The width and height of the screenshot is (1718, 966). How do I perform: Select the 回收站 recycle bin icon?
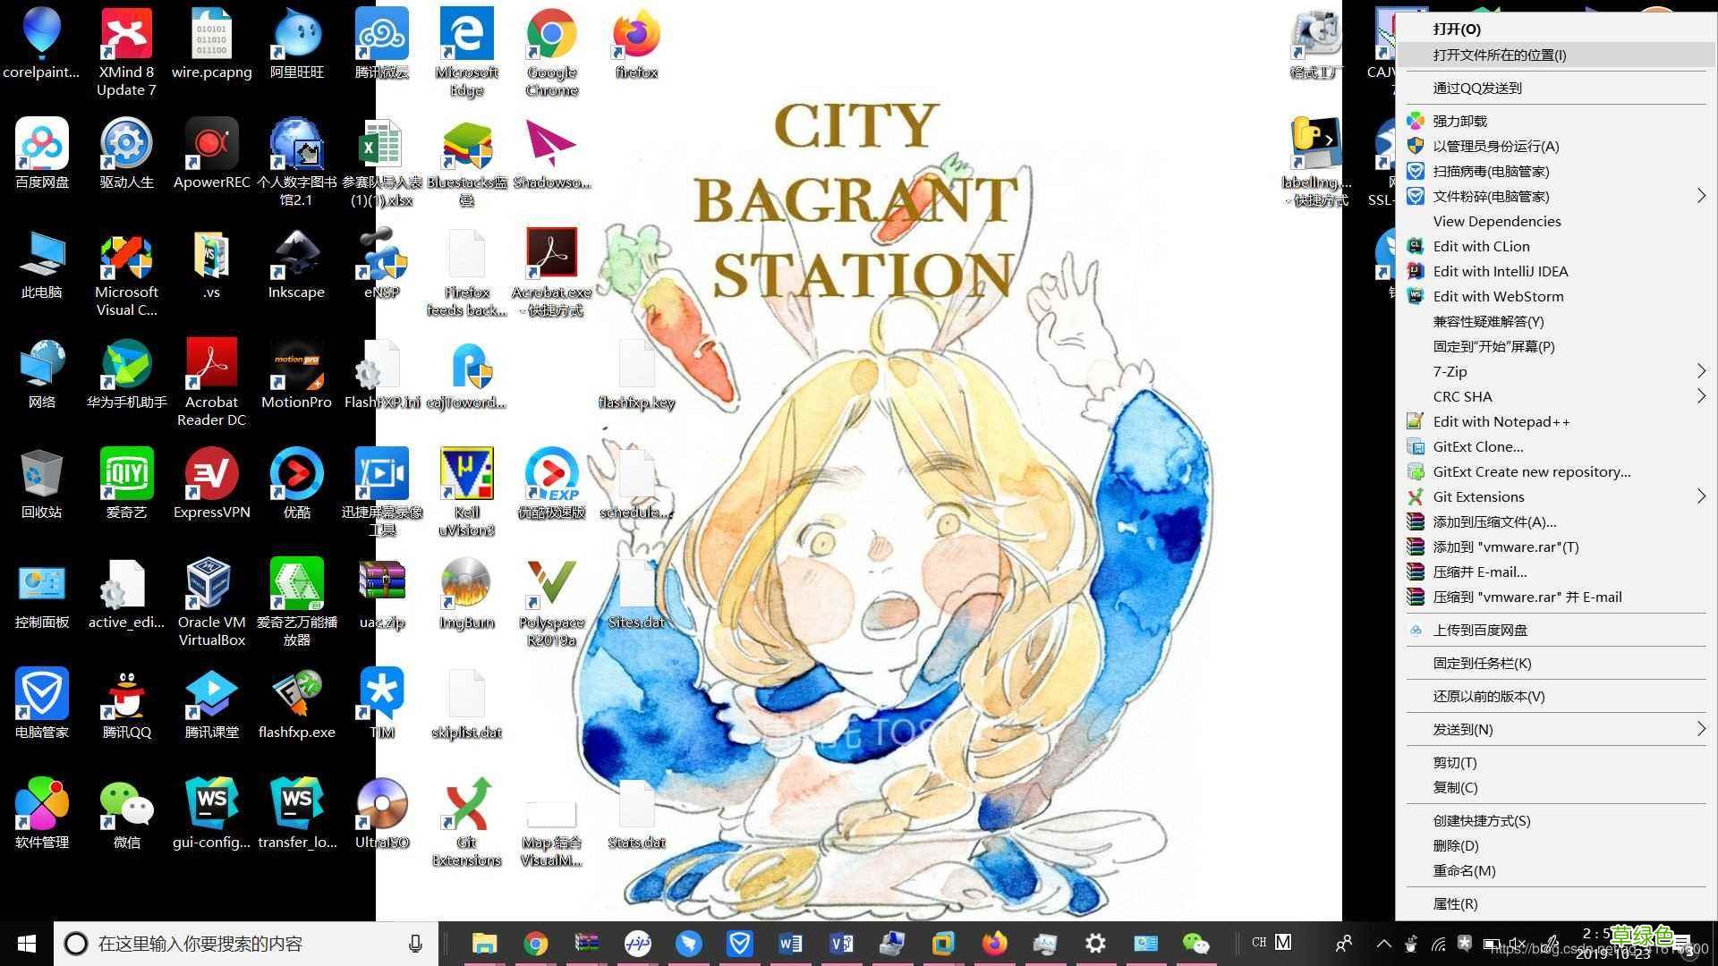point(41,483)
